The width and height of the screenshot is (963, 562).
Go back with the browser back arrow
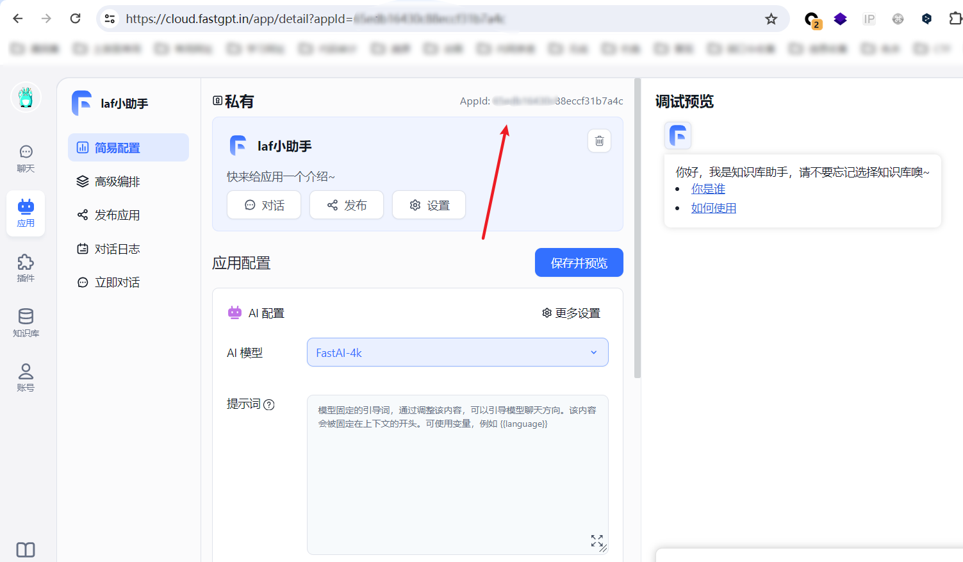click(x=18, y=19)
